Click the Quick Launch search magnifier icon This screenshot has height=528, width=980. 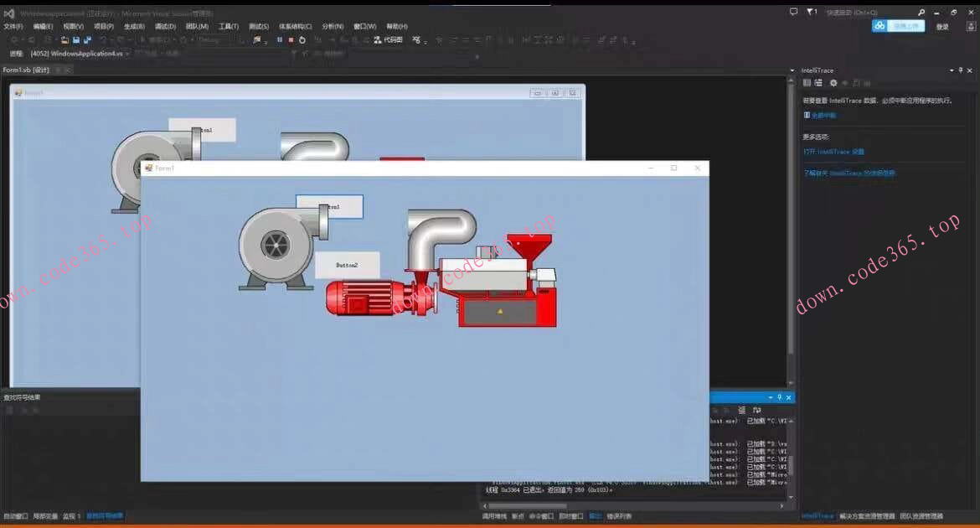pos(921,13)
